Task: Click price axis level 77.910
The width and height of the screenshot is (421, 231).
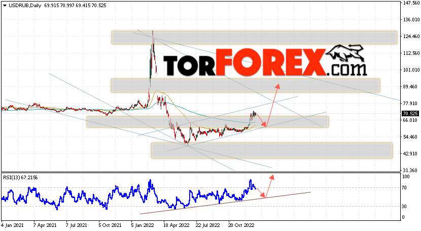Action: pos(410,104)
